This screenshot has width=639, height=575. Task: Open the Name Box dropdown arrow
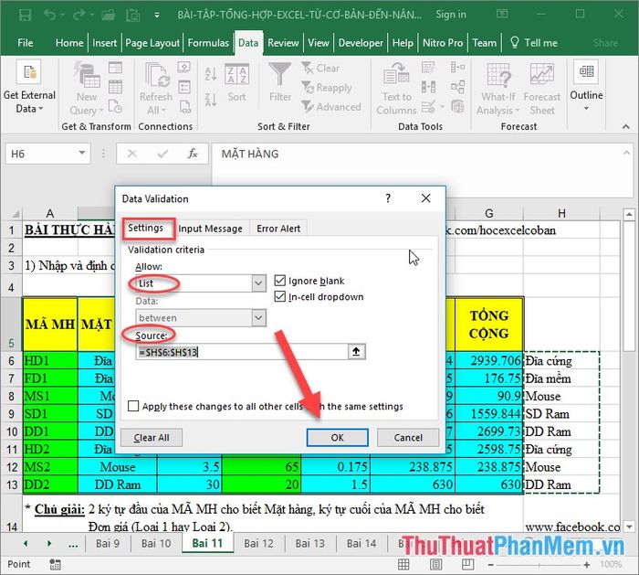(x=82, y=154)
